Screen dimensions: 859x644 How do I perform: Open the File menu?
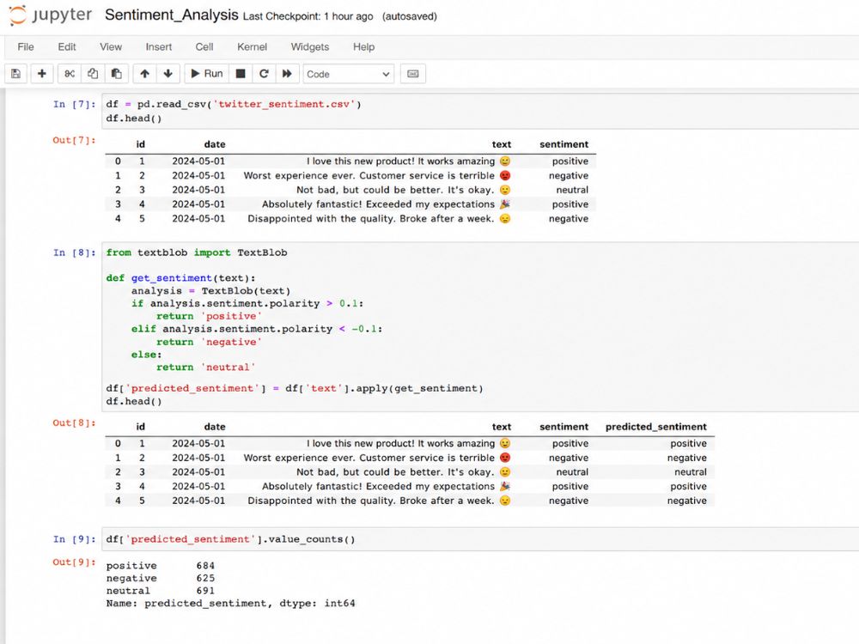(x=26, y=47)
